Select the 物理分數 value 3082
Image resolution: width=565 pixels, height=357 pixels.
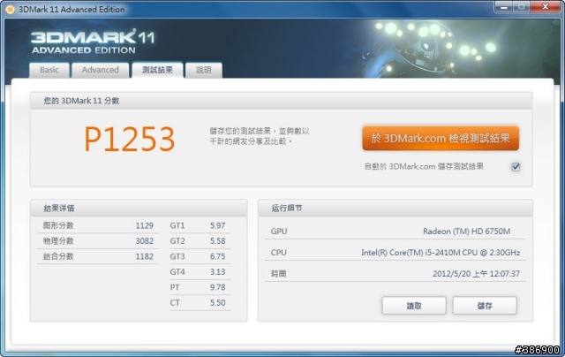145,241
